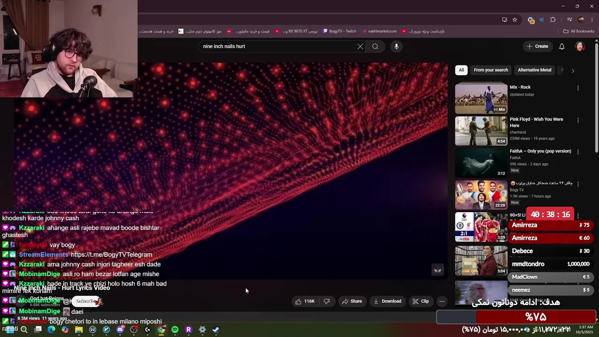Open BogyTV - Twitch bookmark

click(340, 31)
